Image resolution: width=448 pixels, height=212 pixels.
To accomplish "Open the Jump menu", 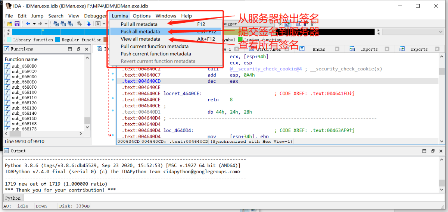I will [37, 16].
